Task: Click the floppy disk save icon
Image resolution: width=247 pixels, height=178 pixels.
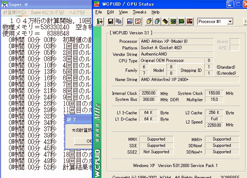Action: tap(110, 21)
